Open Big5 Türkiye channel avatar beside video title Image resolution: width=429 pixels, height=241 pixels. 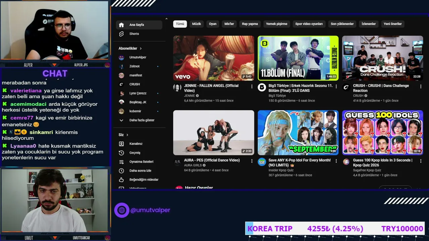[x=262, y=88]
